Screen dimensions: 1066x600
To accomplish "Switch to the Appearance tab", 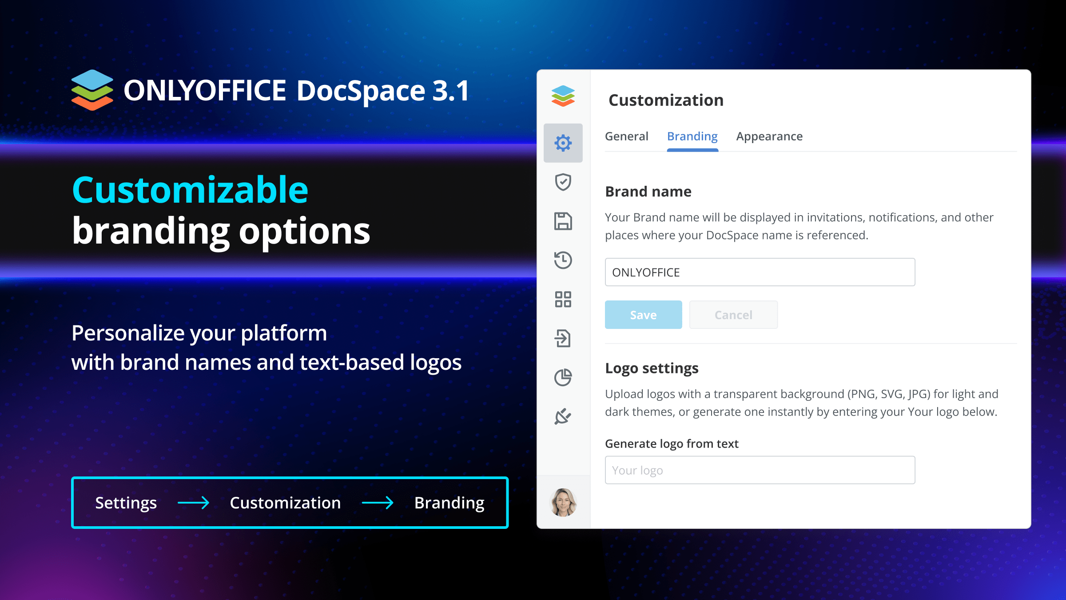I will [769, 136].
